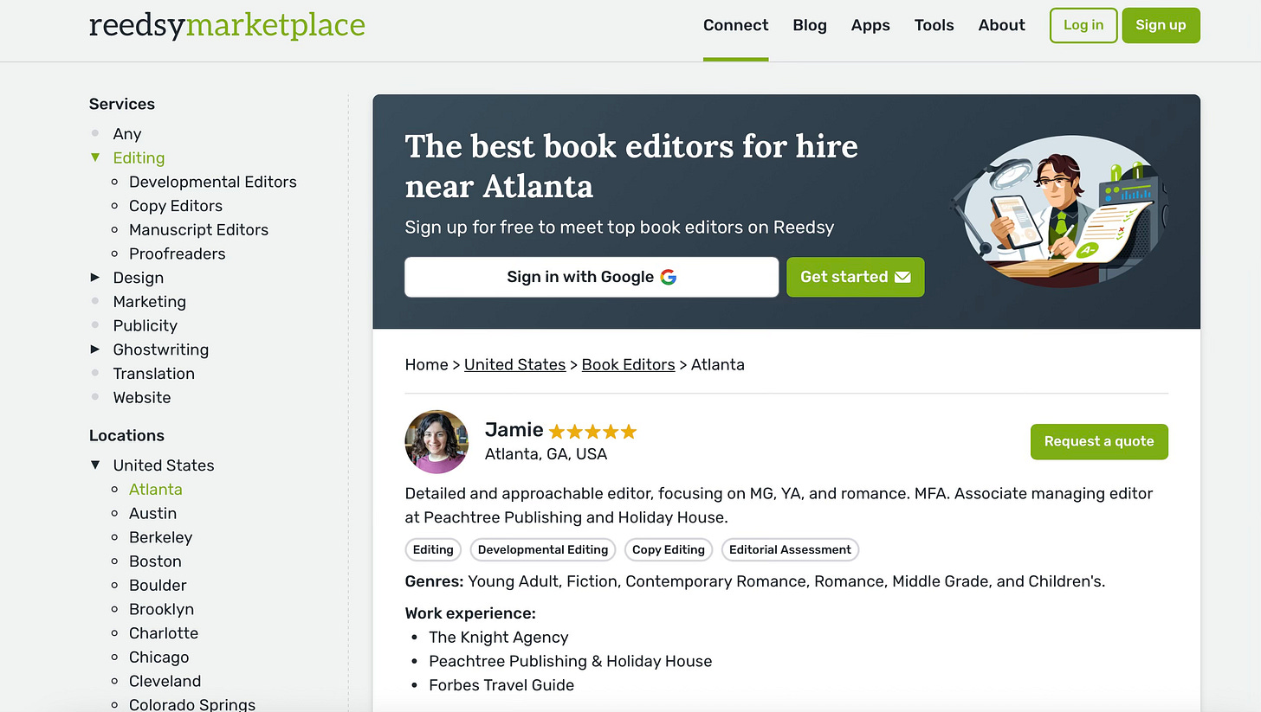Click the United States location label

click(163, 465)
